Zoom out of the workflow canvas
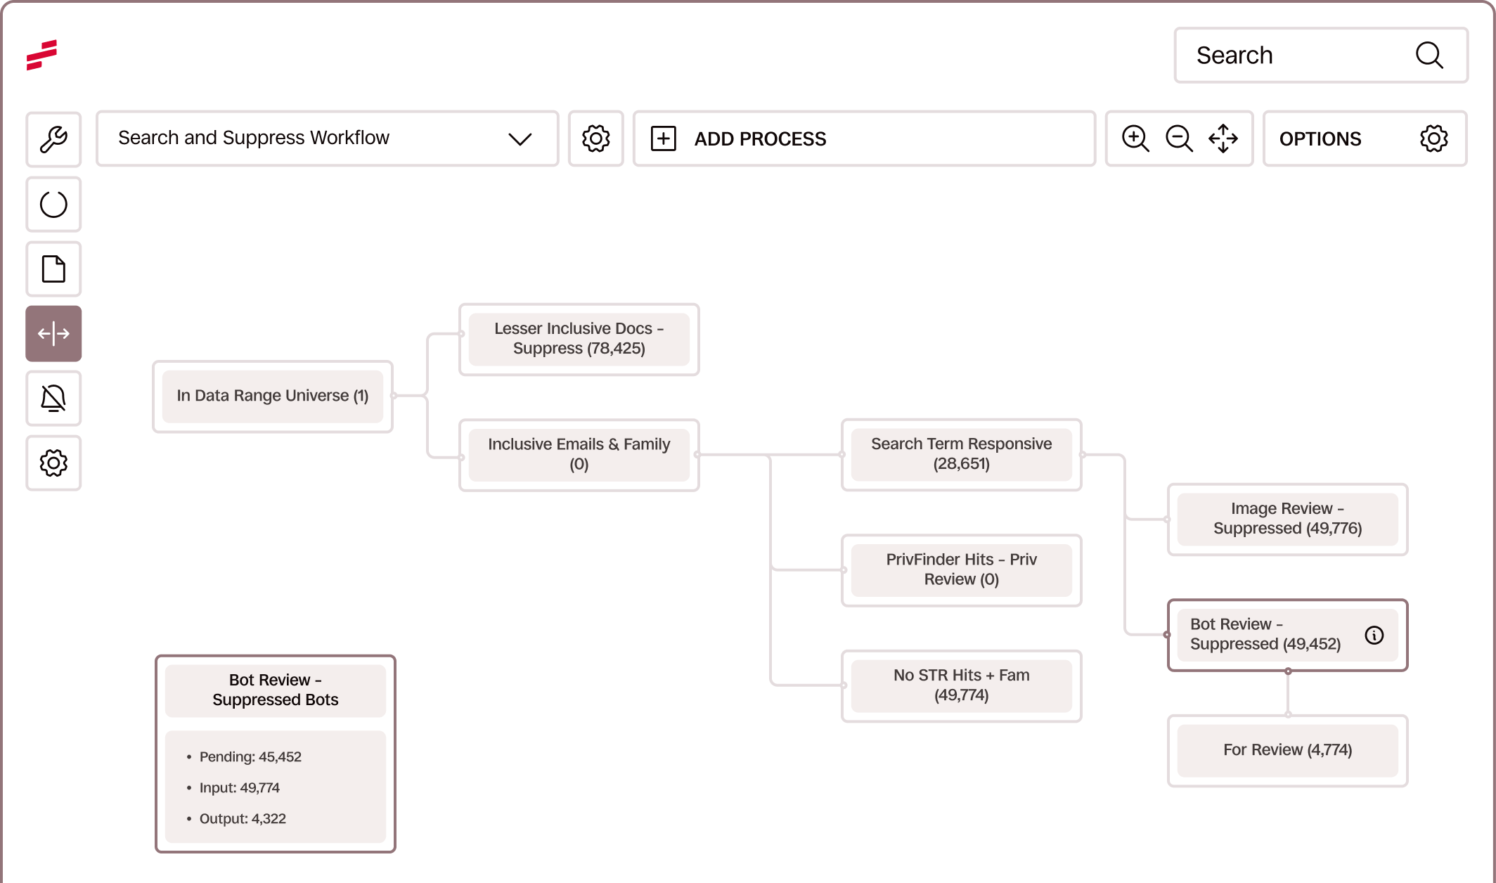This screenshot has width=1496, height=883. click(x=1179, y=138)
